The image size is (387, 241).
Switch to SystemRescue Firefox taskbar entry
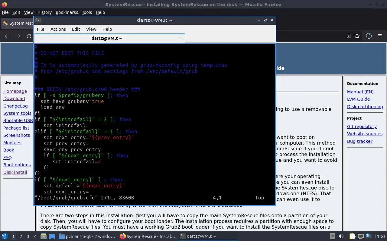148,236
